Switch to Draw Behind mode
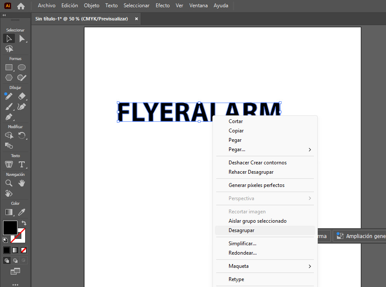386x287 pixels. [x=15, y=260]
